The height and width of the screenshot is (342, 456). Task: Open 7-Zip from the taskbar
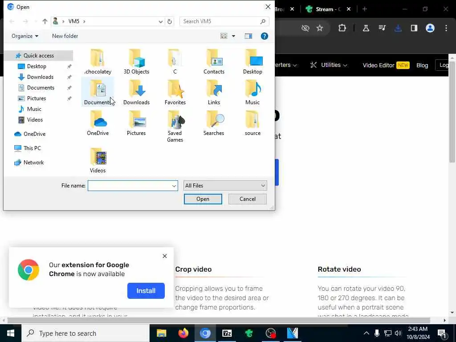click(227, 333)
